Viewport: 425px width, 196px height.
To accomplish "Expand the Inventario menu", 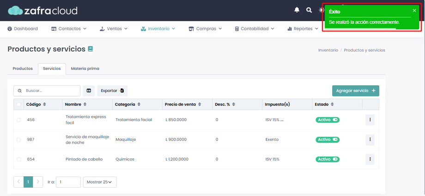I will tap(158, 29).
